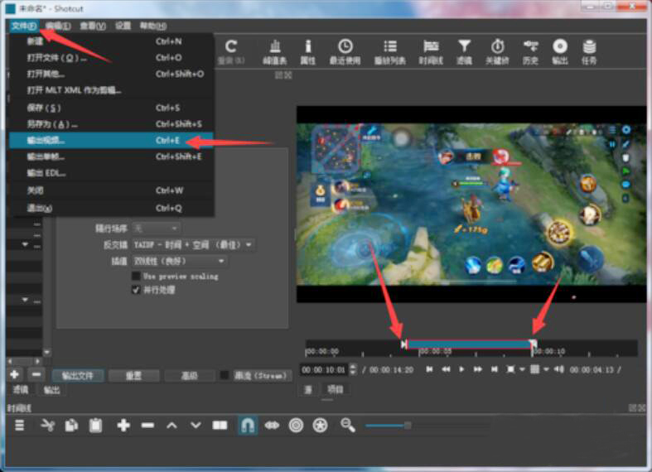Viewport: 652px width, 472px height.
Task: Toggle the timeline snapping magnet icon
Action: click(x=247, y=425)
